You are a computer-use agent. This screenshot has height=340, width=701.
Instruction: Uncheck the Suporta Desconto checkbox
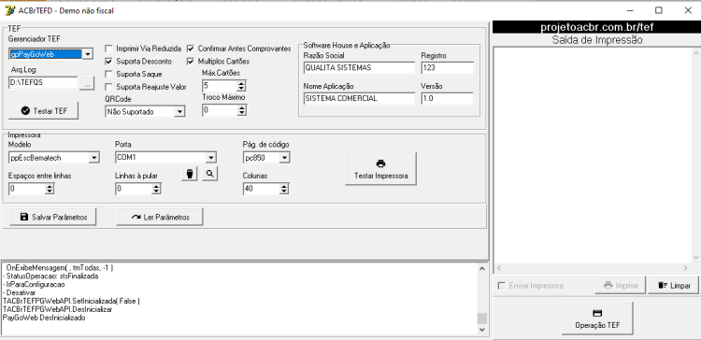(108, 62)
